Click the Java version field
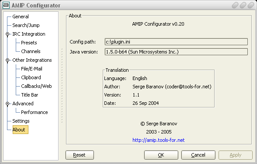Image resolution: width=257 pixels, height=164 pixels. tap(176, 52)
